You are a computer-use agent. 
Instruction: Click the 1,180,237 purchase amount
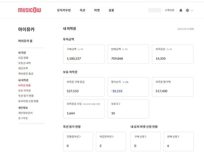[74, 59]
